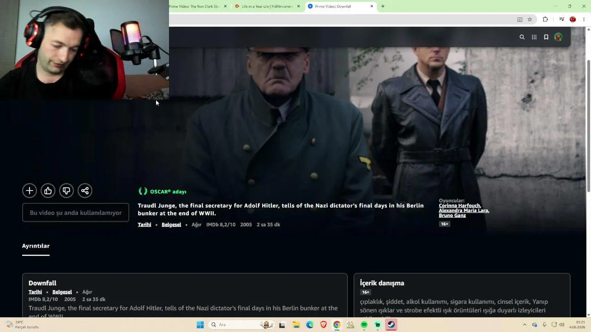Image resolution: width=591 pixels, height=332 pixels.
Task: Close the Ron Clark Story tab
Action: (x=225, y=6)
